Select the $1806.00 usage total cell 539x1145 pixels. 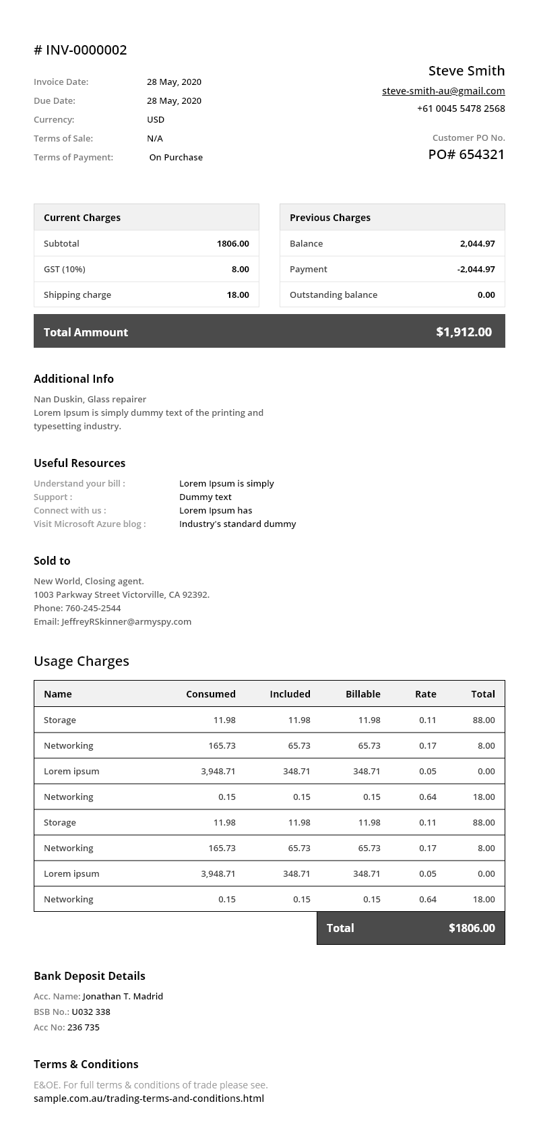(x=472, y=928)
